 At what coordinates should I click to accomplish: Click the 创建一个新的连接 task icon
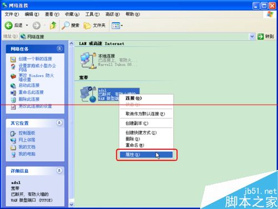(x=13, y=59)
